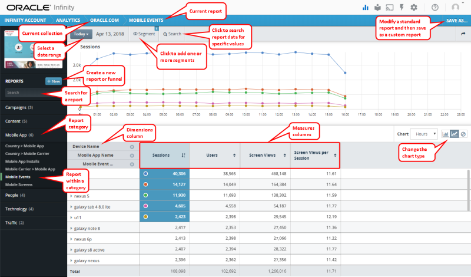This screenshot has height=277, width=471.
Task: Open Campaigns report category
Action: pos(19,107)
